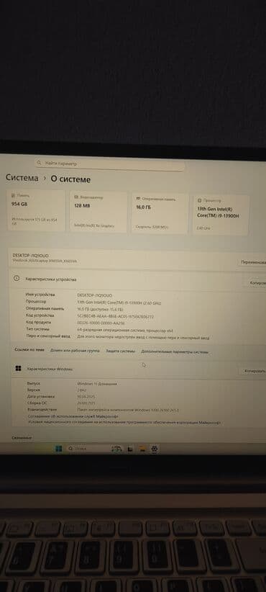Open 'Условия лицензионного соглашения' Microsoft software link

pyautogui.click(x=124, y=423)
